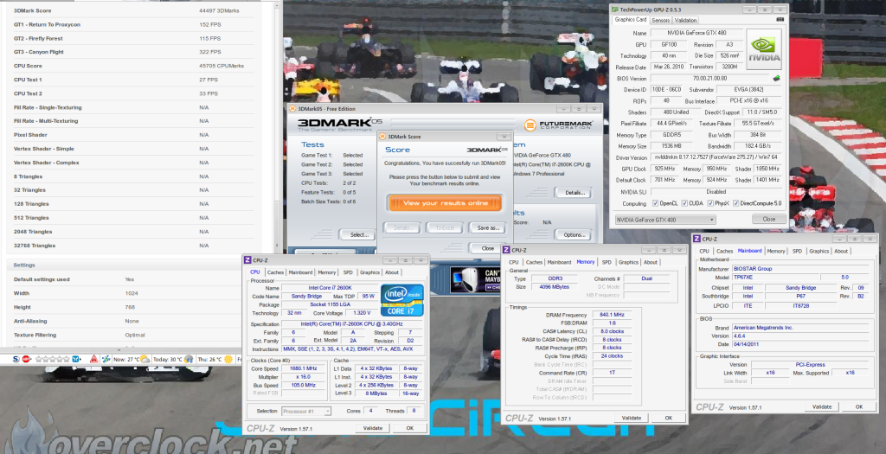Open the NVIDIA GeForce GTX 480 GPU dropdown
The image size is (886, 454).
pyautogui.click(x=665, y=220)
